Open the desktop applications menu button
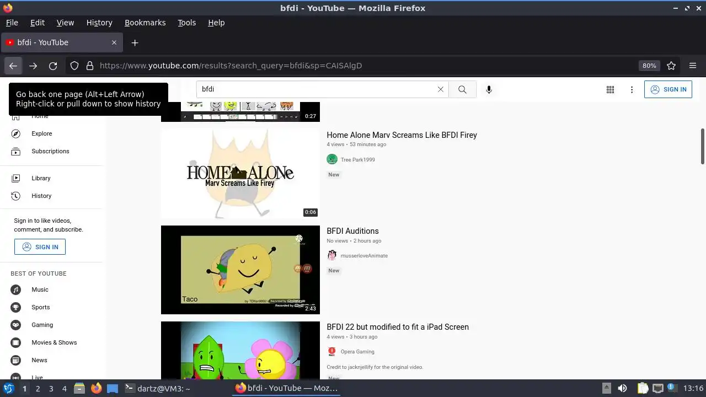This screenshot has width=706, height=397. point(8,388)
